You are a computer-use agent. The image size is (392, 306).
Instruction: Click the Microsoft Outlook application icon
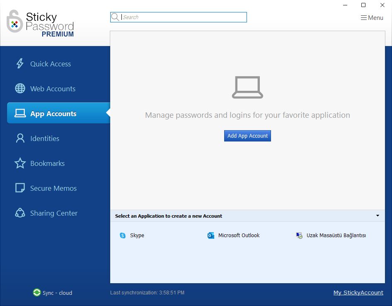(211, 236)
